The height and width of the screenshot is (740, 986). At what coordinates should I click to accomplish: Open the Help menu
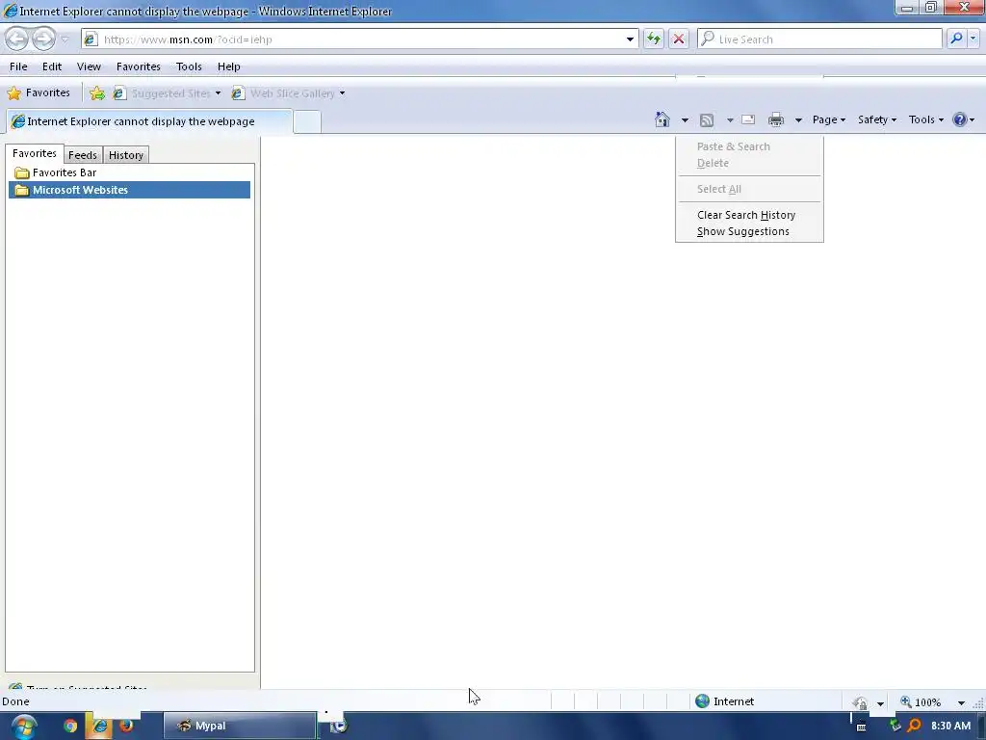229,66
